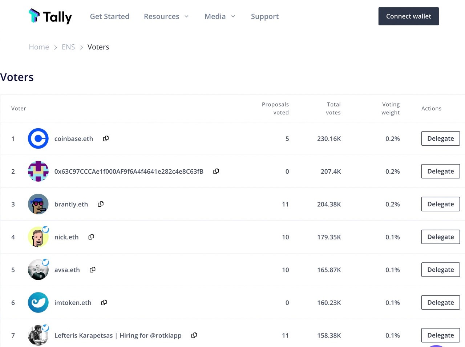
Task: Copy brantly.eth address
Action: [101, 204]
